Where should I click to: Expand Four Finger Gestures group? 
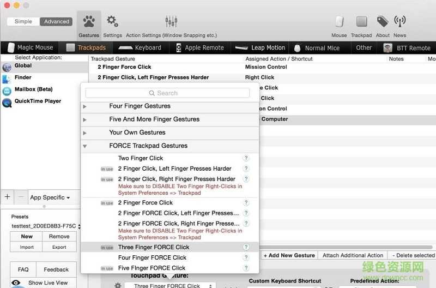point(85,106)
